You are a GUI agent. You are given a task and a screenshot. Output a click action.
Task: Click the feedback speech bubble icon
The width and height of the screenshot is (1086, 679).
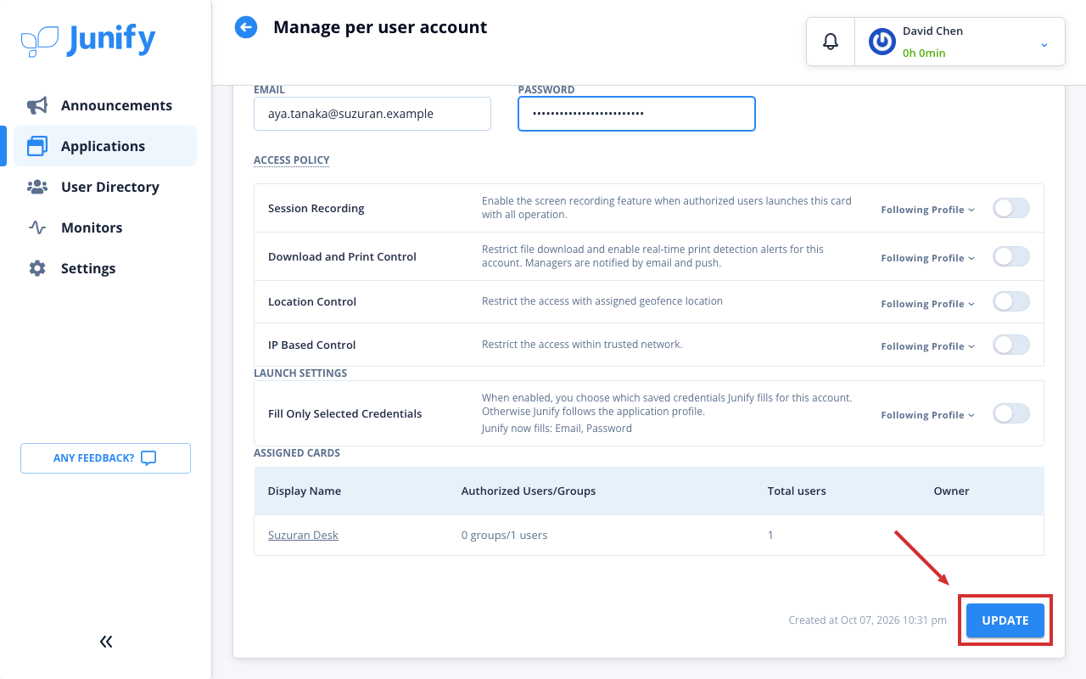[x=148, y=458]
